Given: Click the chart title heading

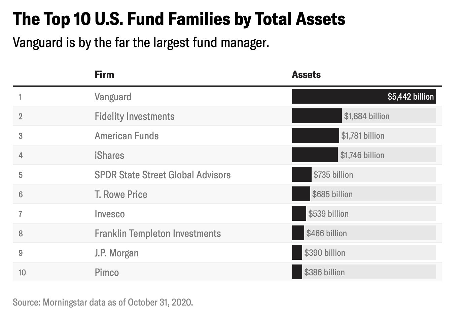Looking at the screenshot, I should coord(179,19).
